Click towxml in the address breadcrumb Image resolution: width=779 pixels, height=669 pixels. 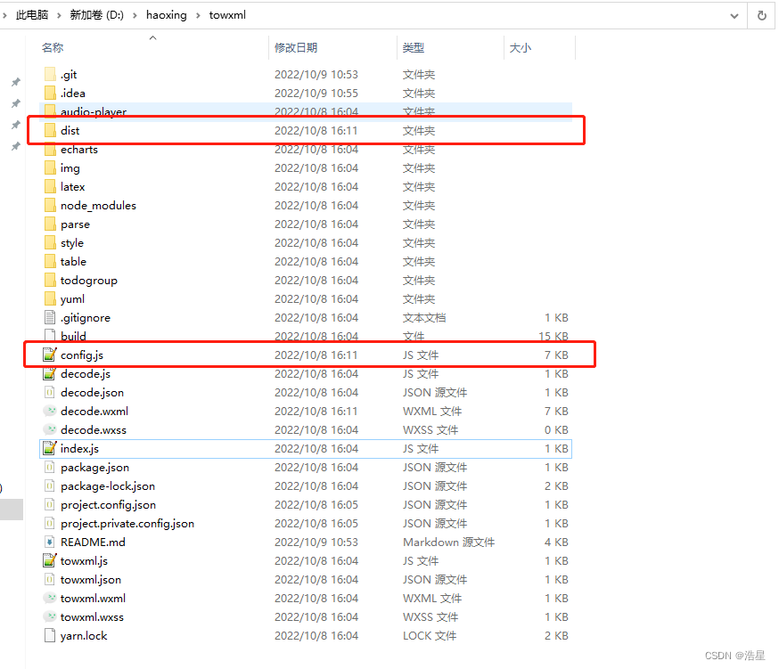coord(227,15)
